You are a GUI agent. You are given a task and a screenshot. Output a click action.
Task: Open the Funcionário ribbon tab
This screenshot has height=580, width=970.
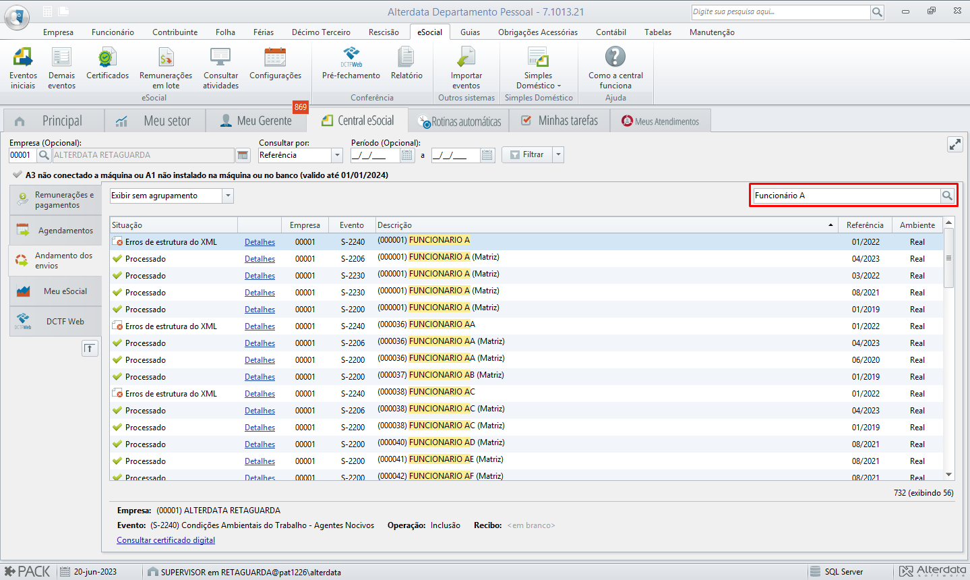[113, 32]
